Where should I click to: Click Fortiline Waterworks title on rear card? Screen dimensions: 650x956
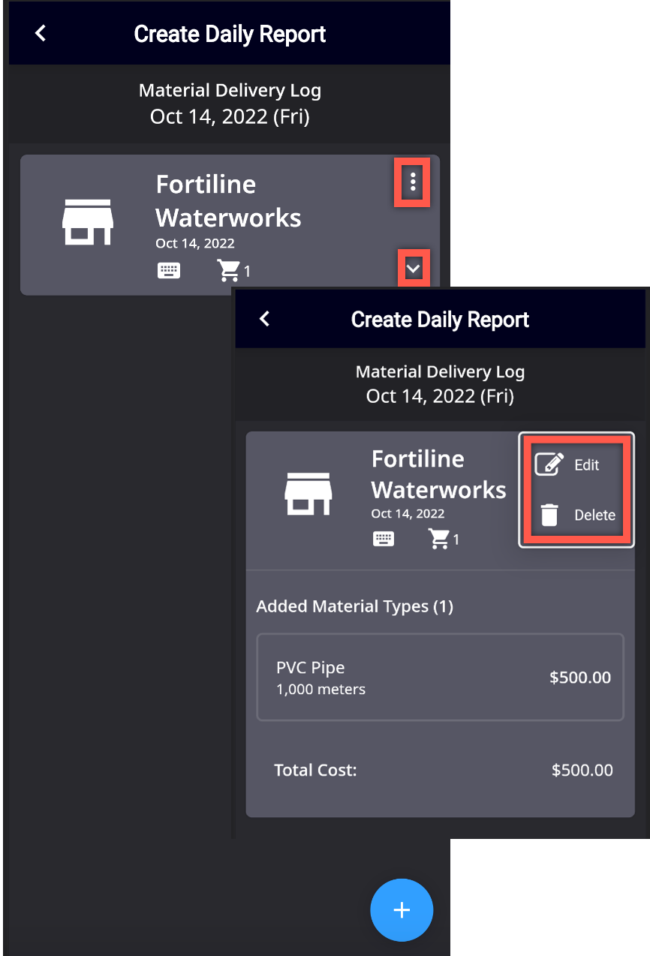click(x=228, y=200)
